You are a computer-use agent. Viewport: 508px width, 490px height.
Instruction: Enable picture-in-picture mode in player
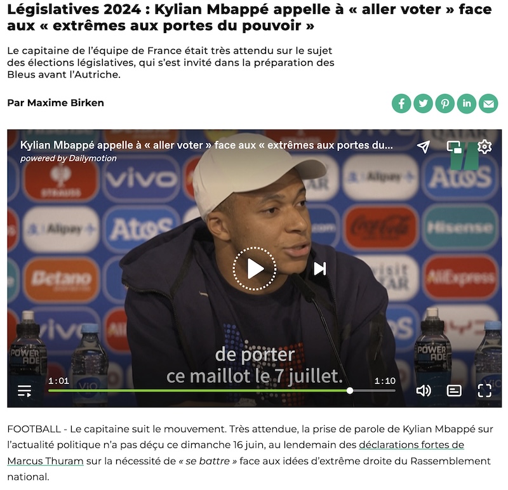pyautogui.click(x=454, y=147)
